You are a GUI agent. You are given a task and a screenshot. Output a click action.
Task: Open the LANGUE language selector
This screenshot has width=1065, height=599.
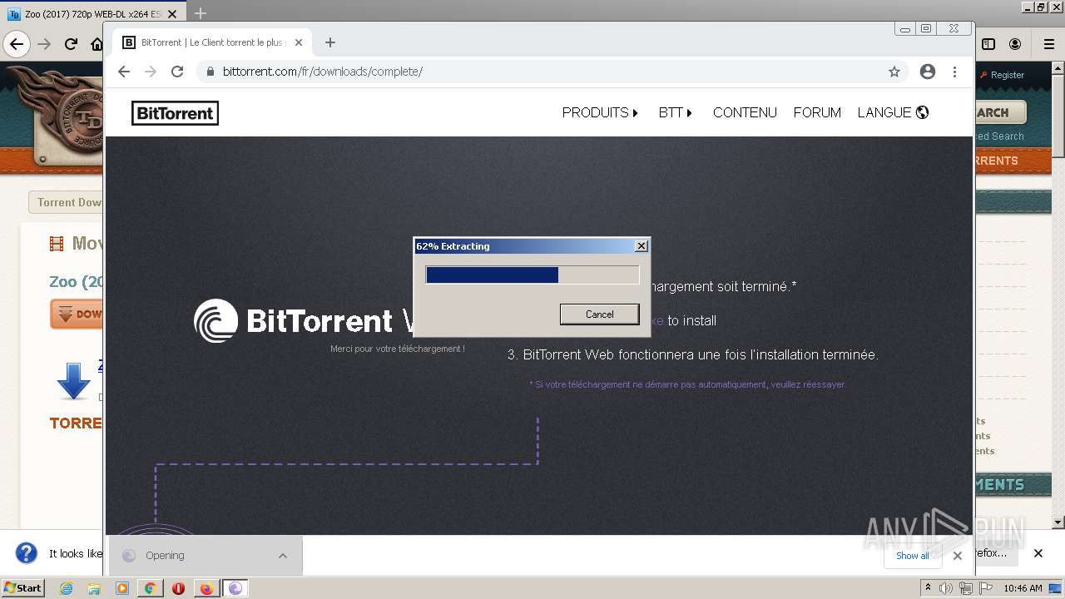893,112
